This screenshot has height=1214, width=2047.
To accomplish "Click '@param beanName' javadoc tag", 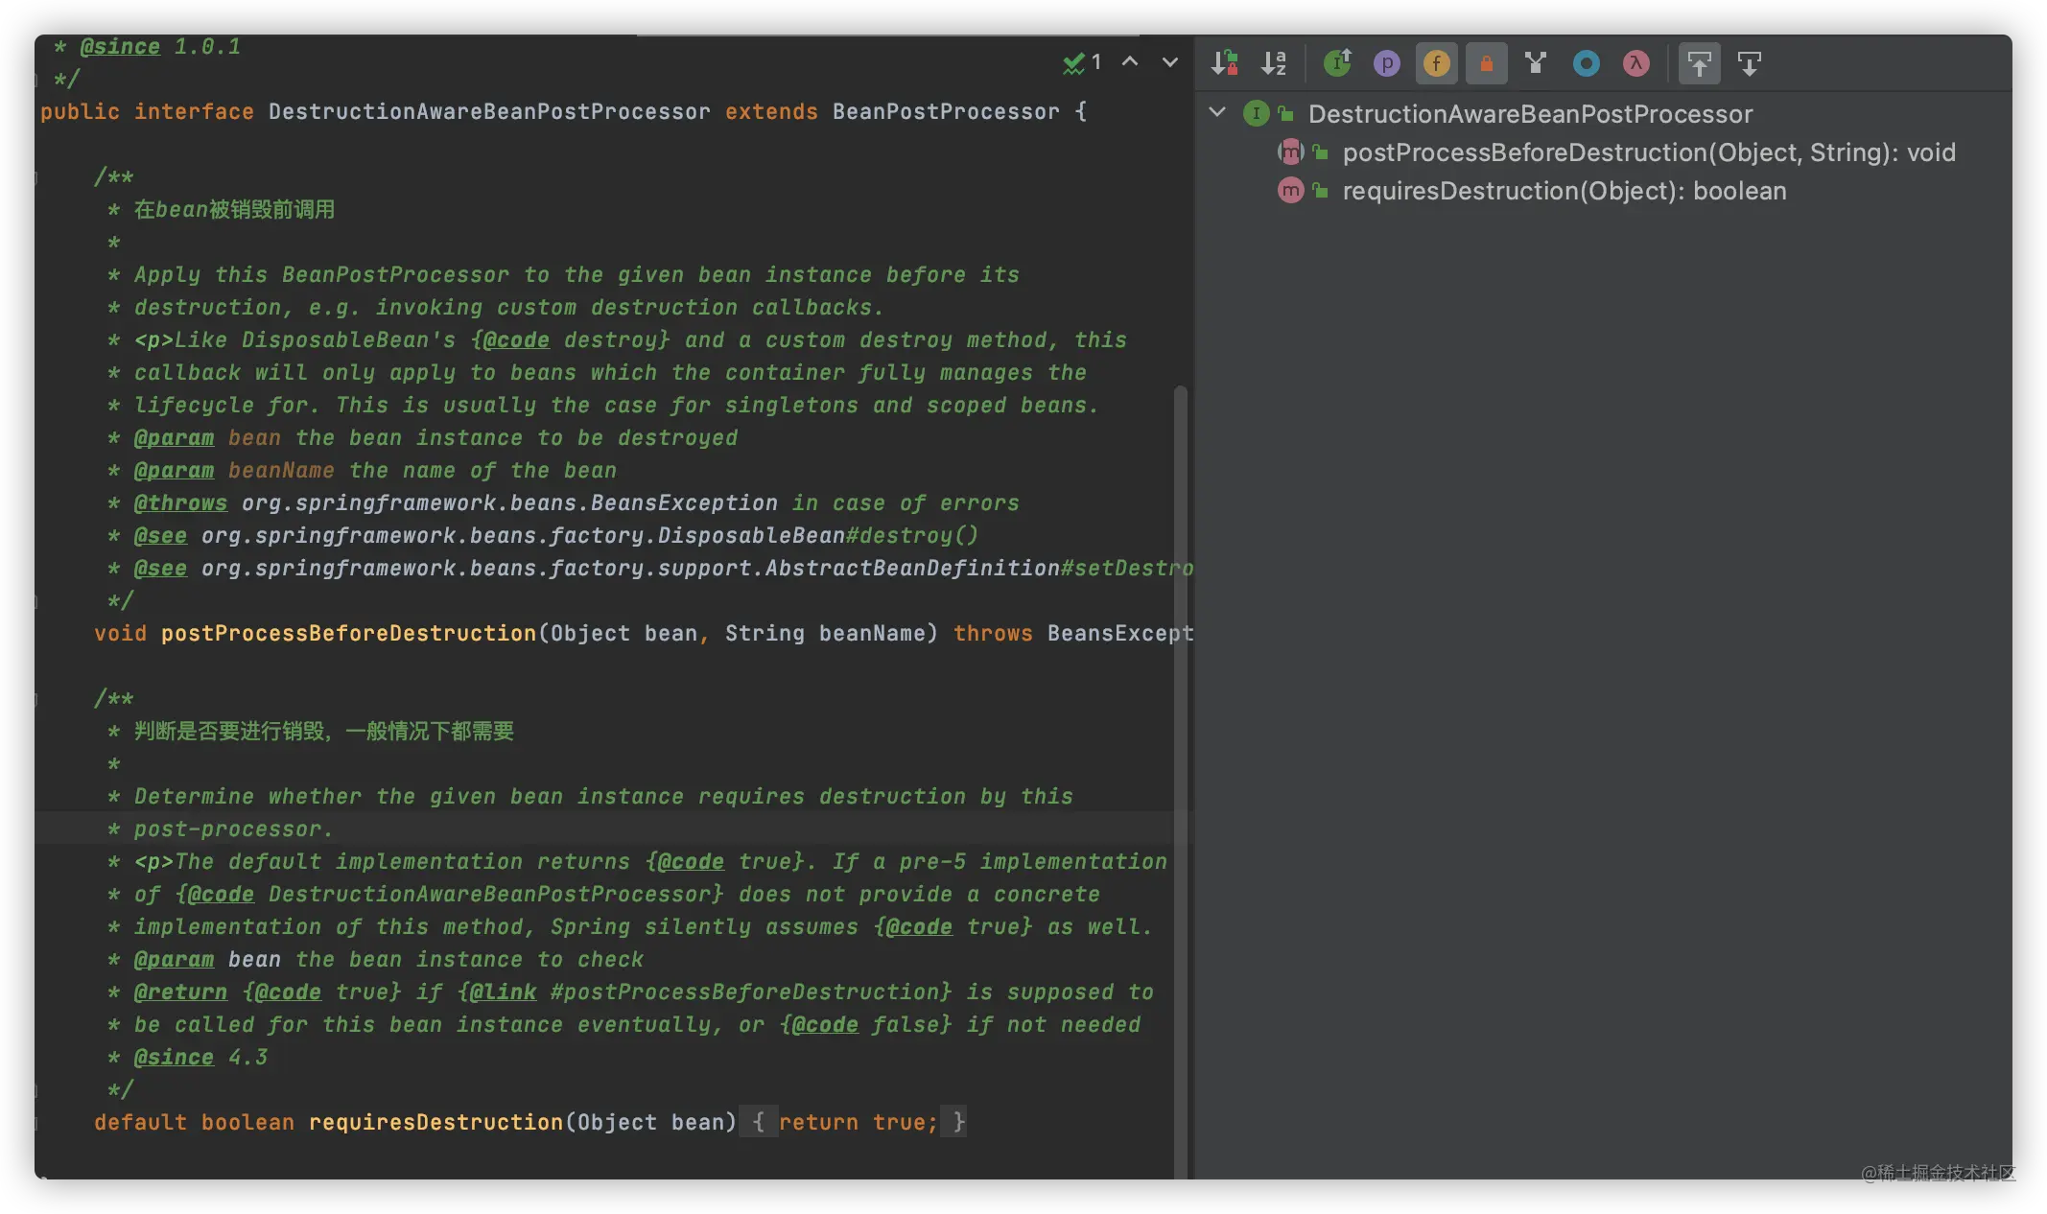I will [234, 470].
